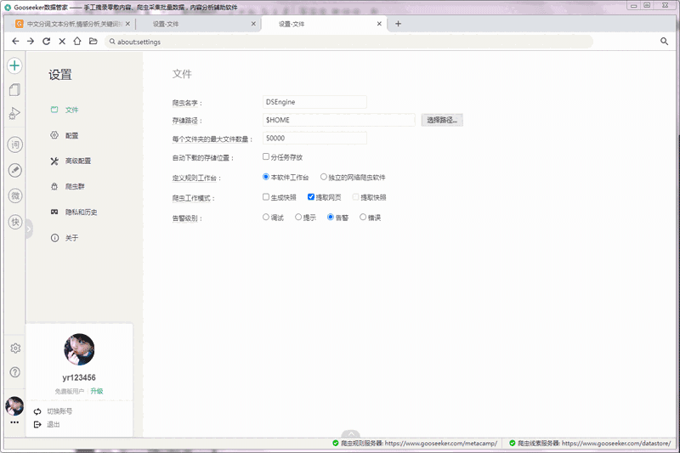Click the 爬虫名字 input field with DSEngine
The image size is (680, 453).
click(314, 102)
